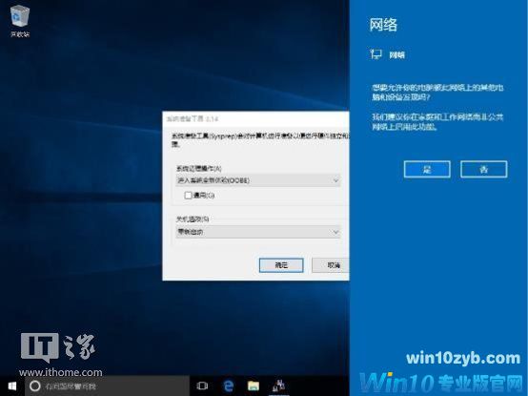The image size is (528, 396).
Task: Focus the Cortana search box
Action: pos(107,386)
